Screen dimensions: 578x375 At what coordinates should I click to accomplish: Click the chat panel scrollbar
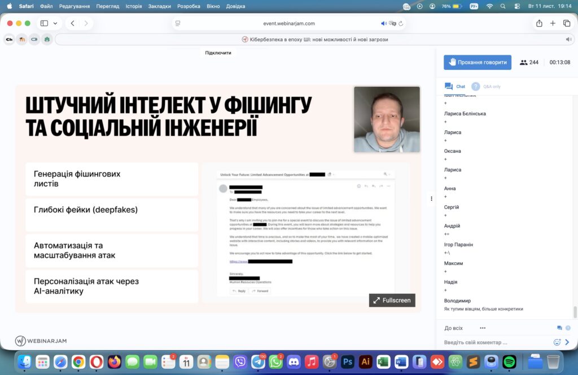(x=575, y=312)
